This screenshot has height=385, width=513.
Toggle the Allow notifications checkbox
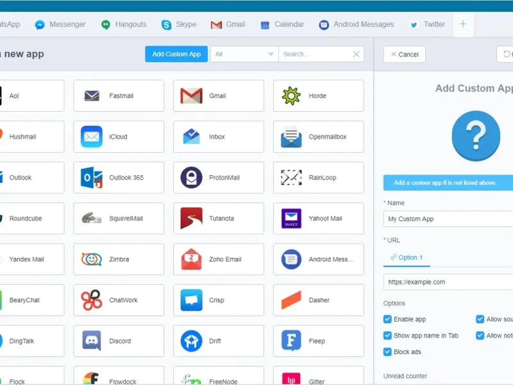480,336
